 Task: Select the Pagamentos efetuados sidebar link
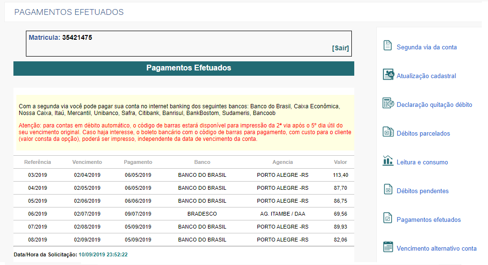click(429, 219)
